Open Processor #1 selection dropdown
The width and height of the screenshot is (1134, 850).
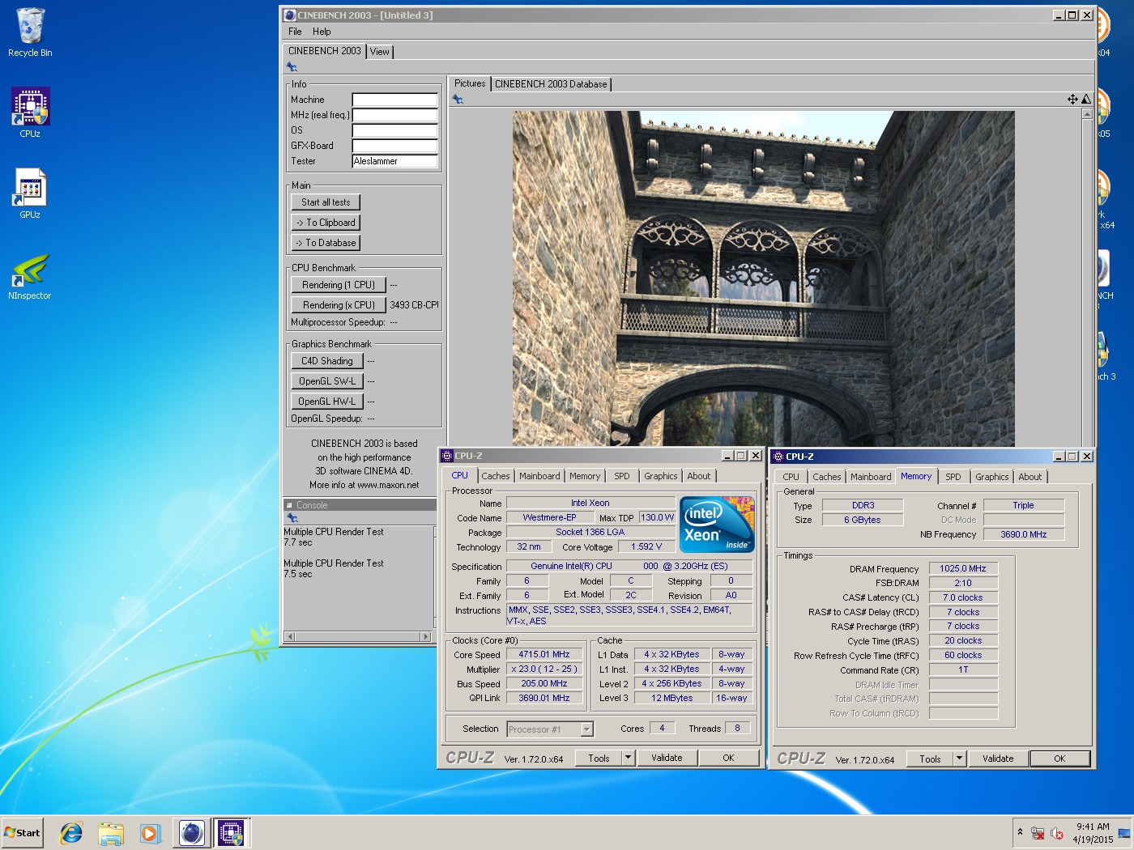(x=587, y=729)
